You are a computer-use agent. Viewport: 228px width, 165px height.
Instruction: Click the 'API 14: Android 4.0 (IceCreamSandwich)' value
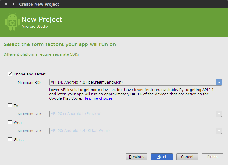tap(87, 82)
